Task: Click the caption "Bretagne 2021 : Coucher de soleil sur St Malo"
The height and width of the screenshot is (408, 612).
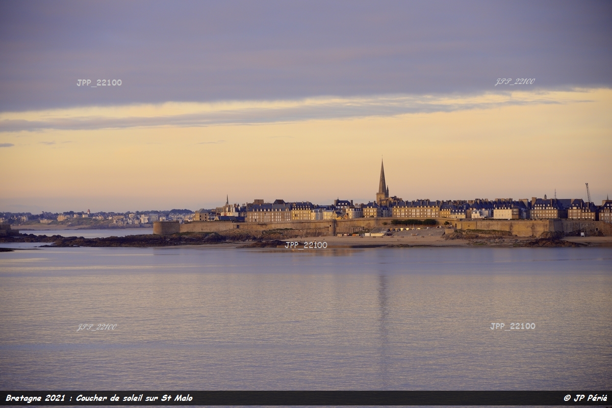Action: pyautogui.click(x=99, y=398)
